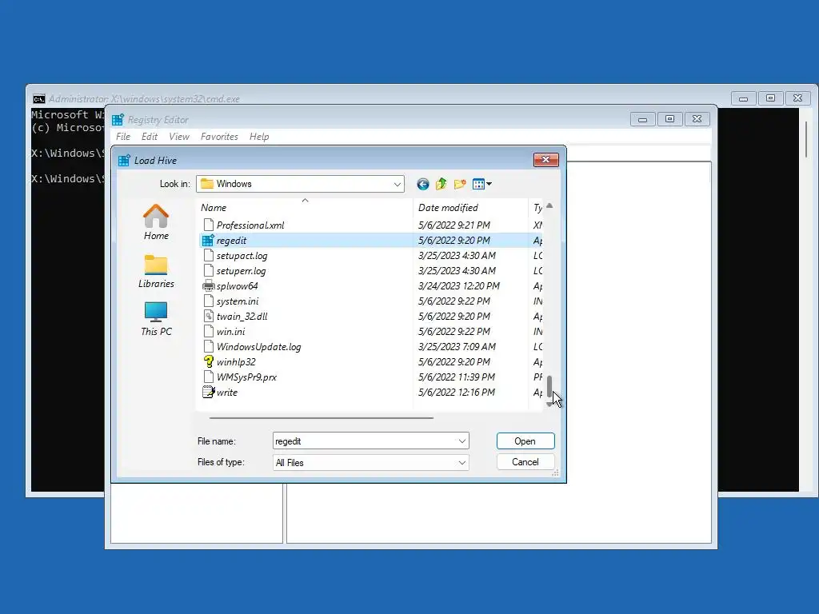
Task: Click the 3/24/2023 12:20 PM date cell
Action: click(x=458, y=286)
